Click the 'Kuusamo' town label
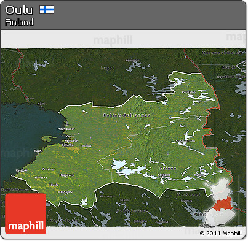Image resolution: width=248 pixels, height=241 pixels. coord(189,93)
